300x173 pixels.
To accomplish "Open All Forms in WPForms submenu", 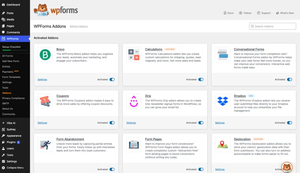I will pos(7,56).
